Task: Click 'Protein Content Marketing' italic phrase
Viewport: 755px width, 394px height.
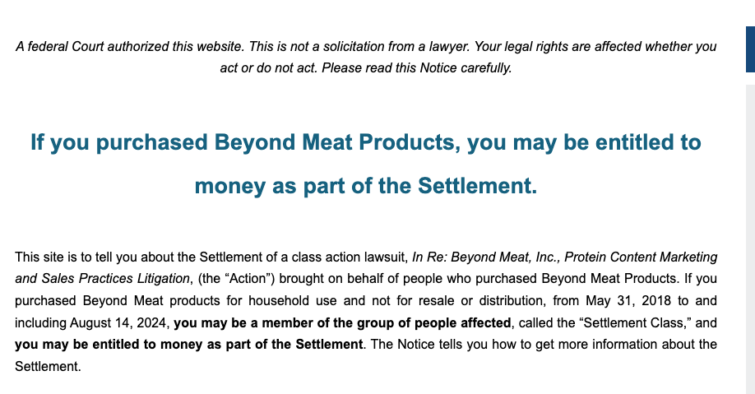Action: pyautogui.click(x=641, y=257)
